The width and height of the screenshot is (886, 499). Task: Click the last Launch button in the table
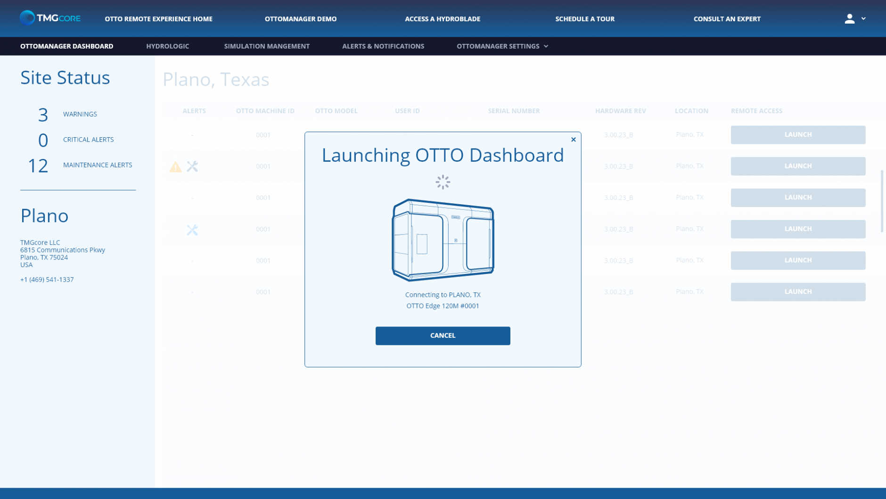(x=798, y=291)
